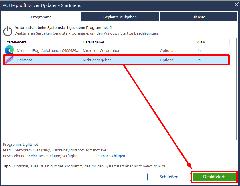This screenshot has width=240, height=186.
Task: Click the Ja status in Edge row
Action: coord(199,51)
